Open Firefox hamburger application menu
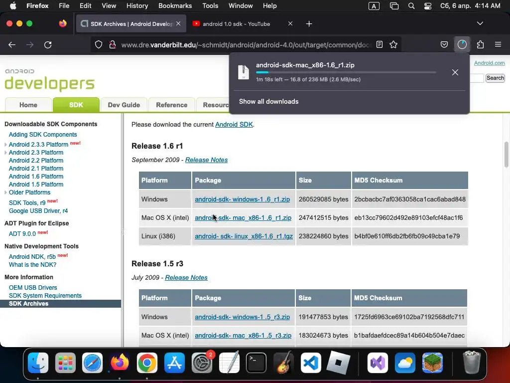Image resolution: width=510 pixels, height=383 pixels. (498, 44)
